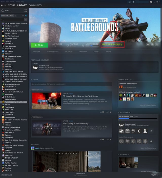View all friends who play
Image resolution: width=162 pixels, height=178 pixels.
click(148, 105)
